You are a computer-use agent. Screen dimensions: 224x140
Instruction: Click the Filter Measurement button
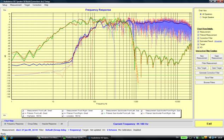click(x=209, y=63)
